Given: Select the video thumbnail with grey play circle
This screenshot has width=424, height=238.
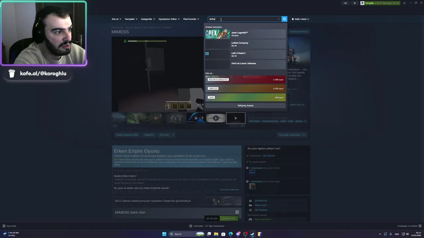Looking at the screenshot, I should (216, 118).
